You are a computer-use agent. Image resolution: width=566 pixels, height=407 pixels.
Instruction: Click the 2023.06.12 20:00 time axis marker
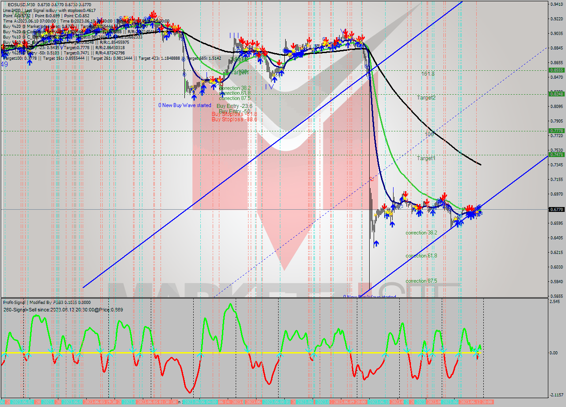click(x=477, y=402)
